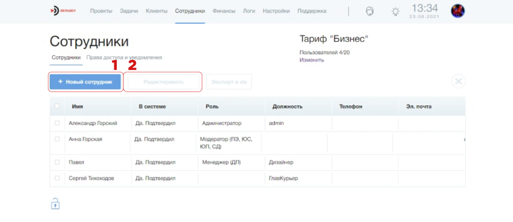513x222 pixels.
Task: Click the clock showing 13:34
Action: (424, 8)
